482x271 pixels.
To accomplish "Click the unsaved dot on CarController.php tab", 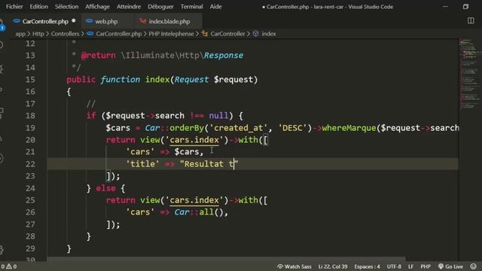I will tap(74, 21).
